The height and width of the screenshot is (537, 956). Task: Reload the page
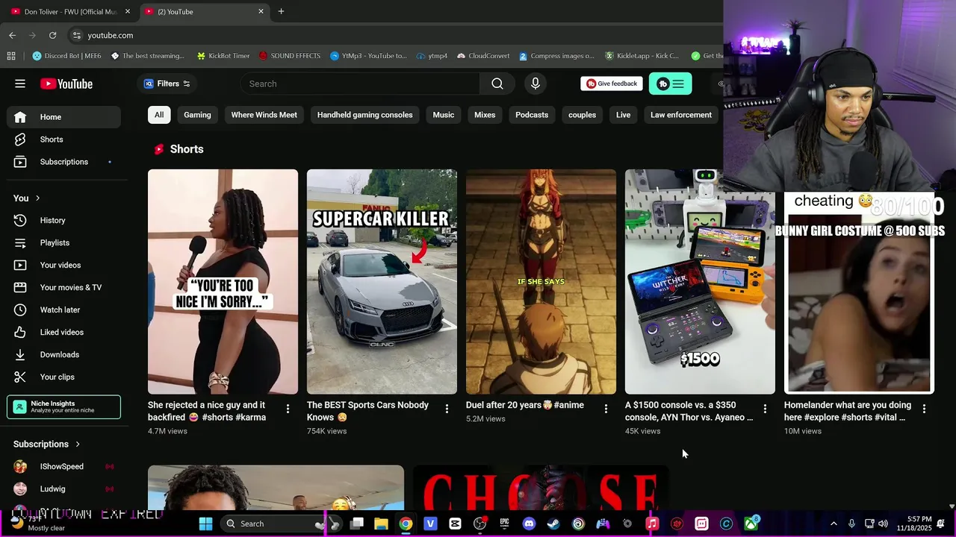(x=52, y=35)
